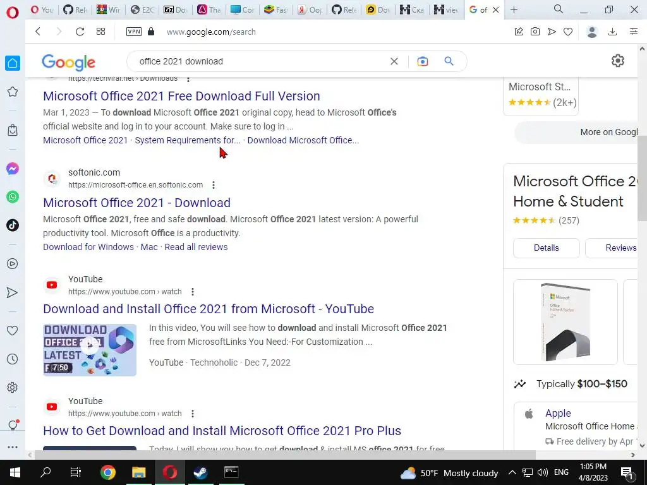Open shopping bag icon in sidebar
Viewport: 647px width, 485px height.
coord(13,130)
